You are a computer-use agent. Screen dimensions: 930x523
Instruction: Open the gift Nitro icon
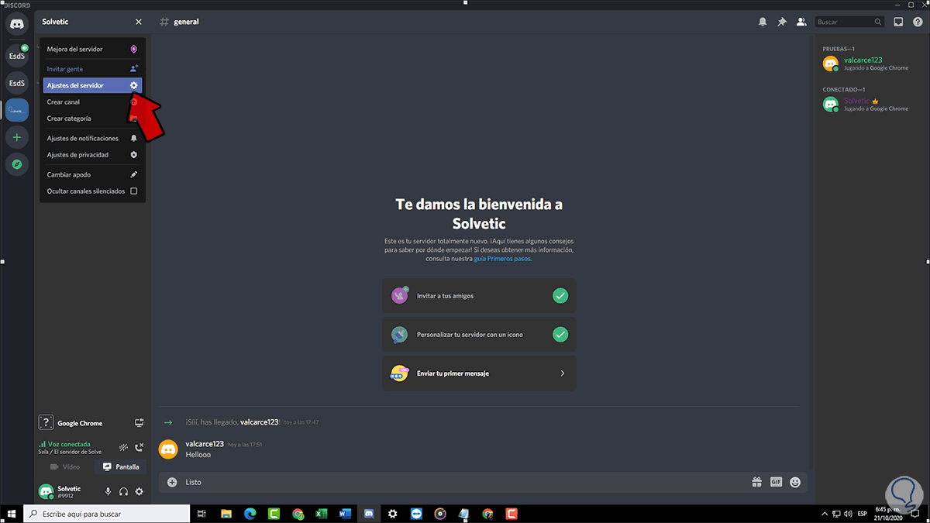pos(756,482)
